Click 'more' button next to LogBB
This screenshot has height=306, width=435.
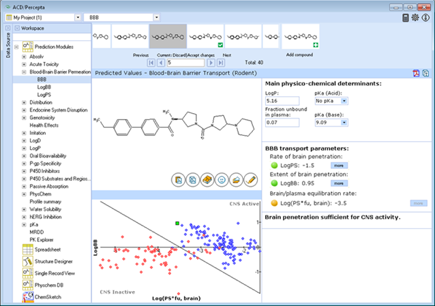point(339,183)
